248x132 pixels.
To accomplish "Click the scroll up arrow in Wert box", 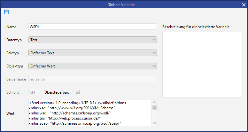I will pyautogui.click(x=154, y=102).
